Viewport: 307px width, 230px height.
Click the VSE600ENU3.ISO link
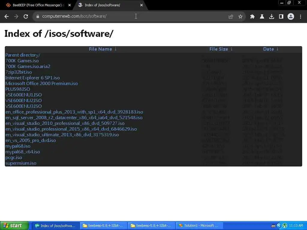[x=23, y=106]
